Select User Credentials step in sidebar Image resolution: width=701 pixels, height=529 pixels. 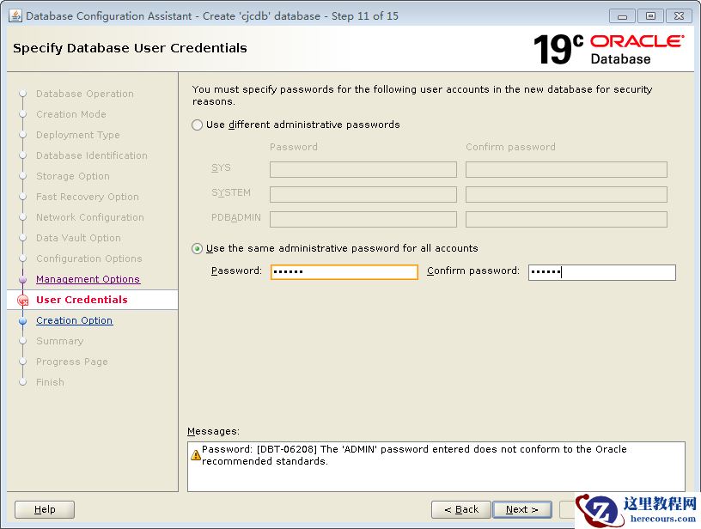click(x=82, y=300)
